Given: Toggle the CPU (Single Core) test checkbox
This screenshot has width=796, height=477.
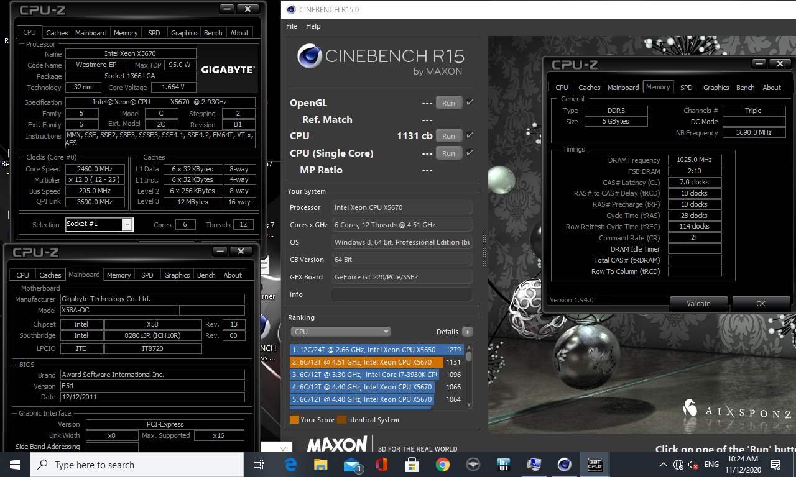Looking at the screenshot, I should click(x=470, y=152).
